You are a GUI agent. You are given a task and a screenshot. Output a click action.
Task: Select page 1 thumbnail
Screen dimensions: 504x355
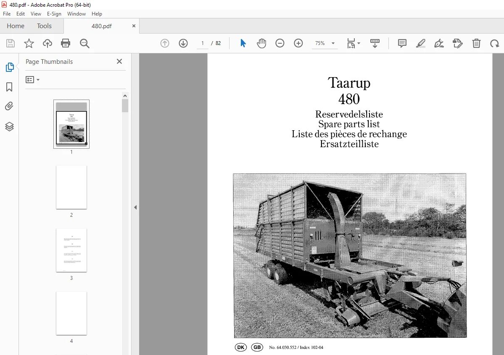click(71, 124)
